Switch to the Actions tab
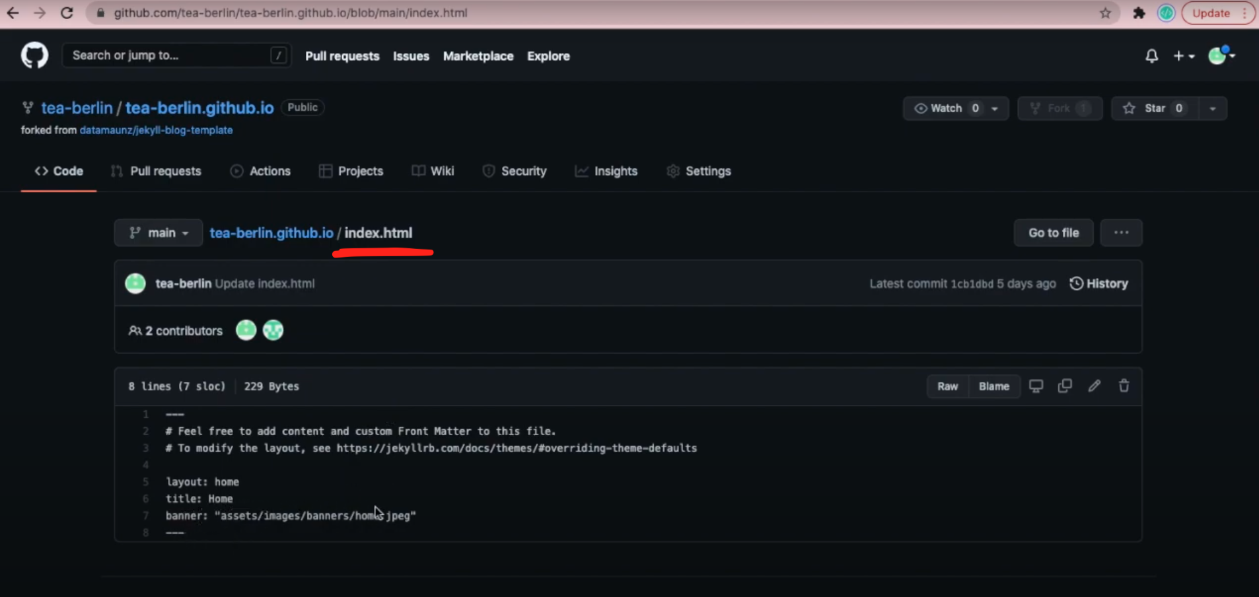The width and height of the screenshot is (1259, 597). point(260,171)
